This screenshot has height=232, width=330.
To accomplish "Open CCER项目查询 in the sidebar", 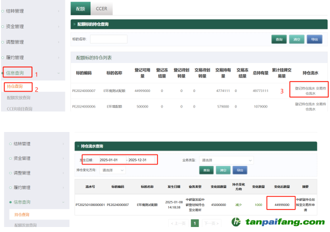I will [x=20, y=108].
